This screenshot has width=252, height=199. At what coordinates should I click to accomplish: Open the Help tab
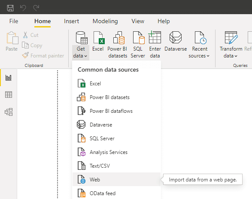[x=164, y=21]
